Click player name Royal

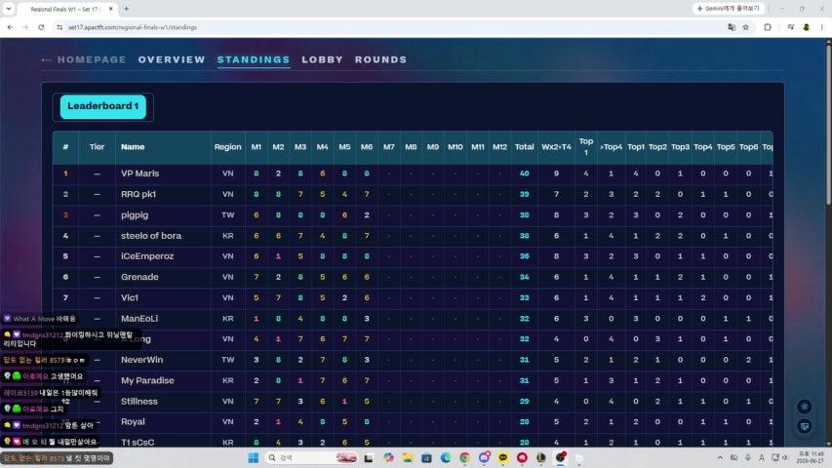133,422
